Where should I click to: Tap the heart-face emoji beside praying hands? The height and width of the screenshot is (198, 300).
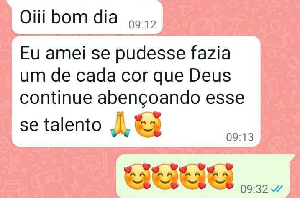[148, 124]
